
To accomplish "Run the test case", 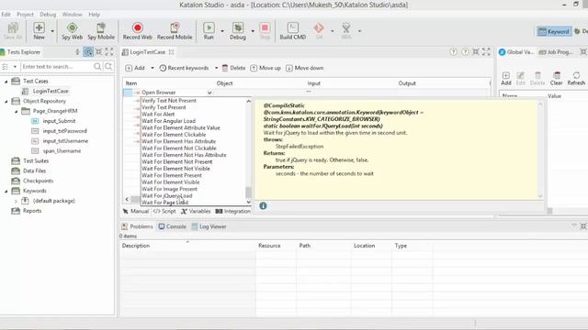I will (x=209, y=31).
